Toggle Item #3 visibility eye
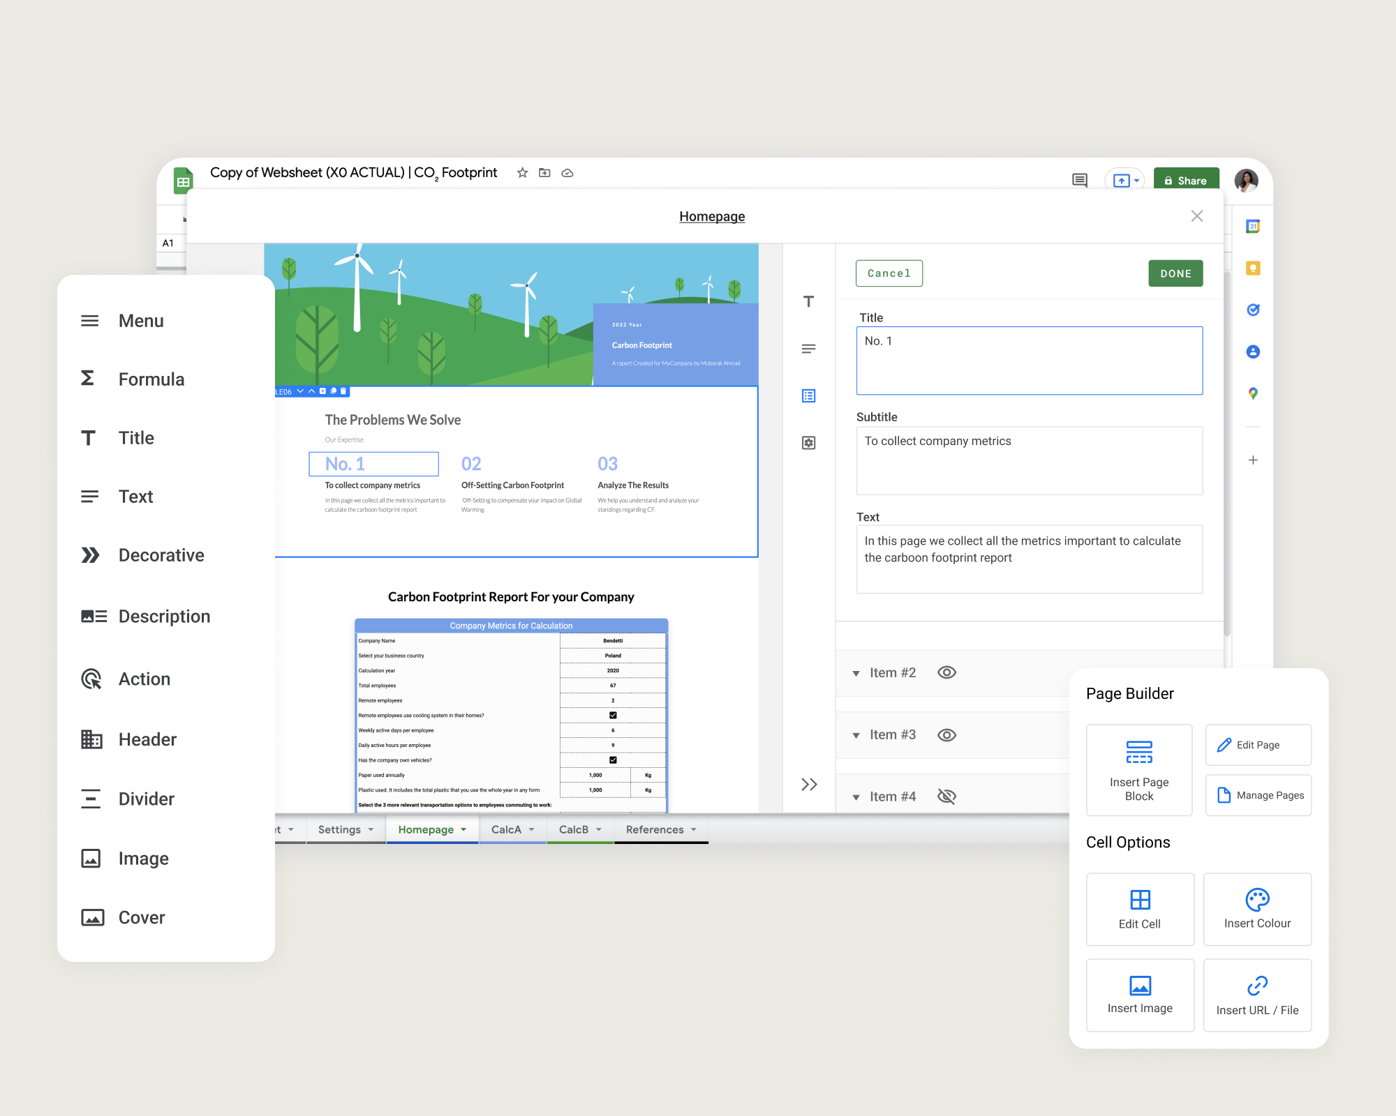Viewport: 1396px width, 1116px height. tap(946, 735)
